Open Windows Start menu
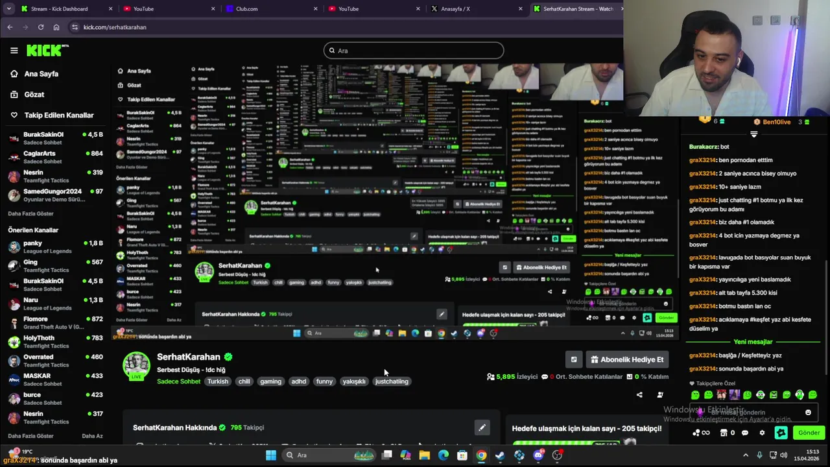Screen dimensions: 830x467 click(x=271, y=455)
